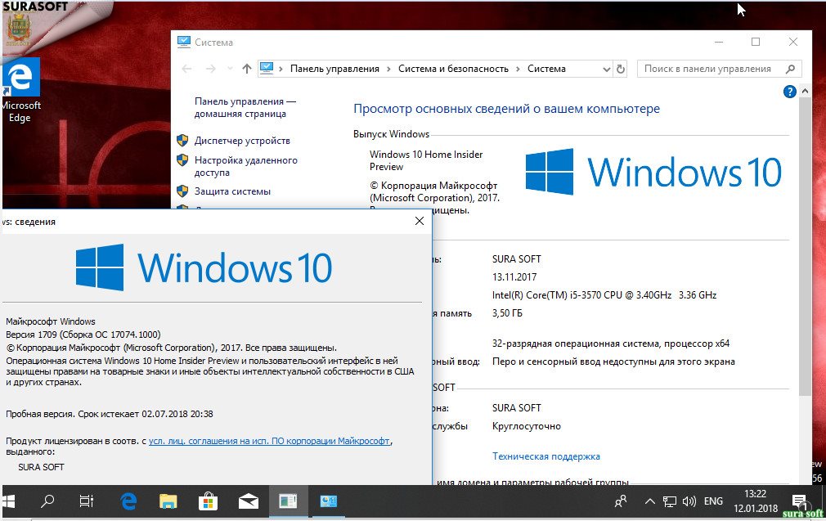The height and width of the screenshot is (521, 826).
Task: Switch input language ENG indicator
Action: tap(713, 501)
